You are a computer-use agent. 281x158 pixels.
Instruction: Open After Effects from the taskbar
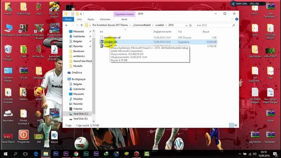click(x=96, y=154)
